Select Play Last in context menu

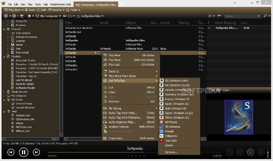131,64
